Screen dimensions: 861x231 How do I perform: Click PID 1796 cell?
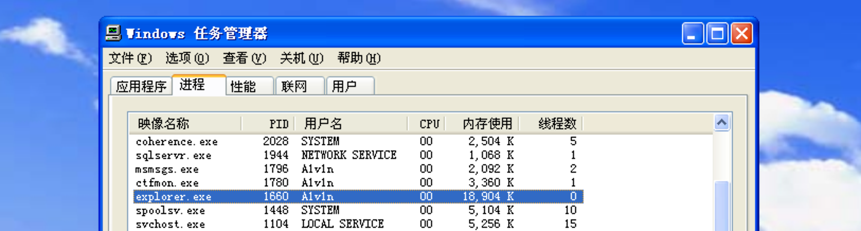pyautogui.click(x=276, y=169)
